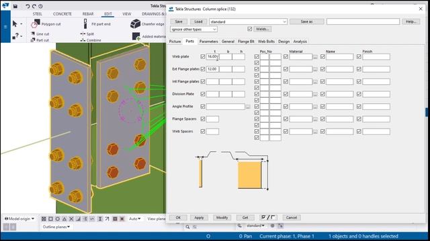
Task: Click the Tekla Structures logo icon
Action: [5, 5]
